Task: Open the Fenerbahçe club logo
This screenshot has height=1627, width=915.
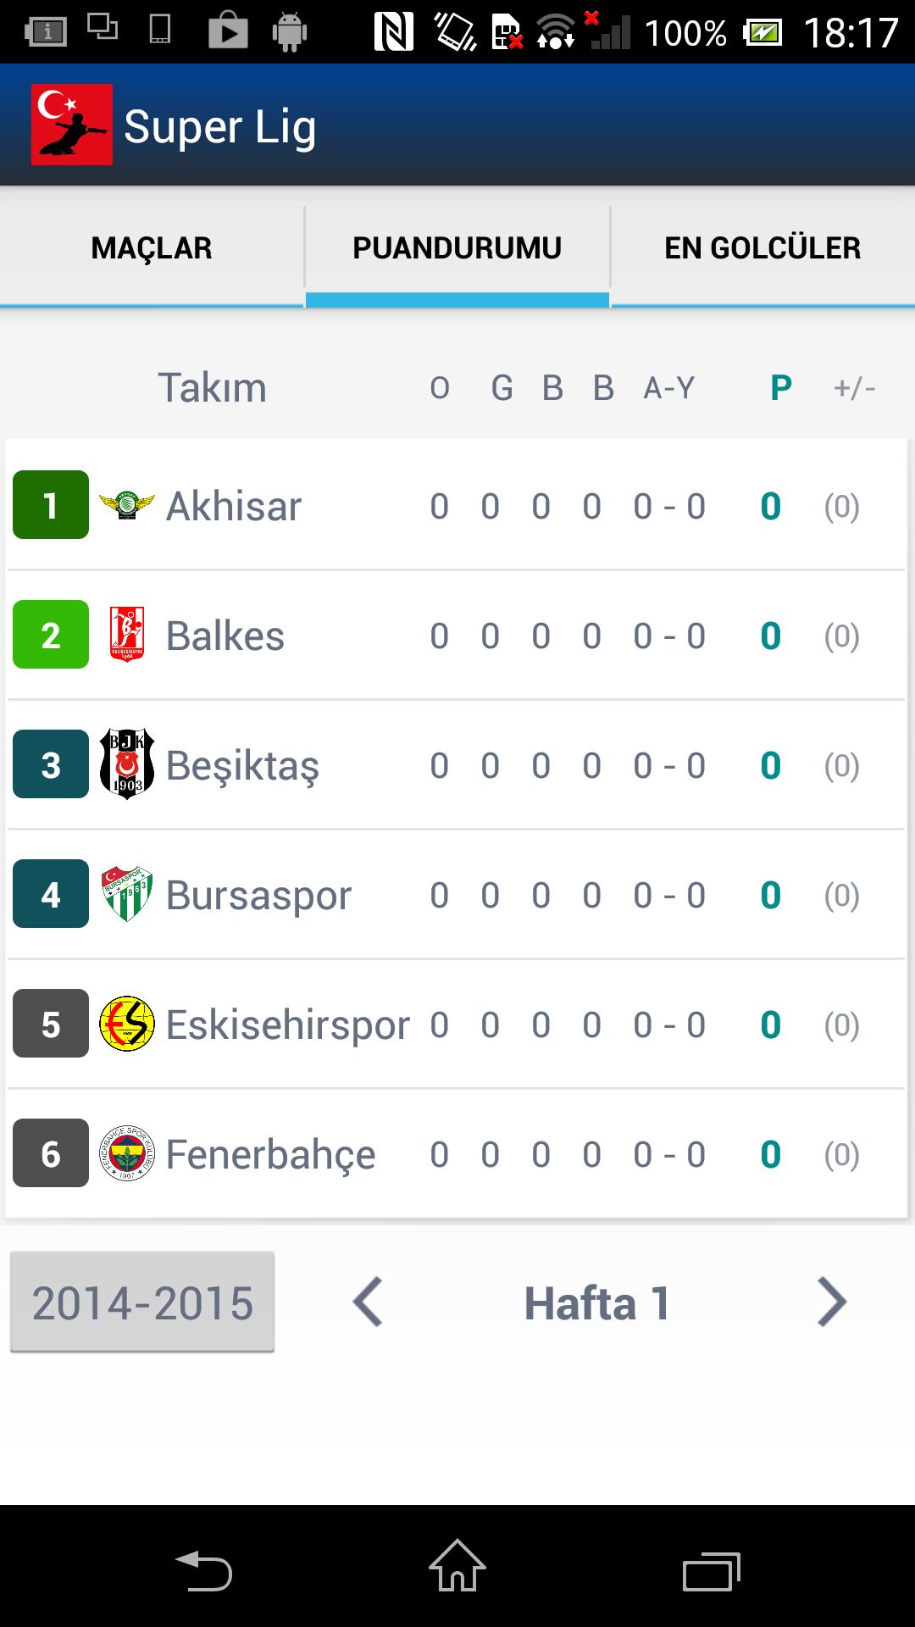Action: tap(125, 1152)
